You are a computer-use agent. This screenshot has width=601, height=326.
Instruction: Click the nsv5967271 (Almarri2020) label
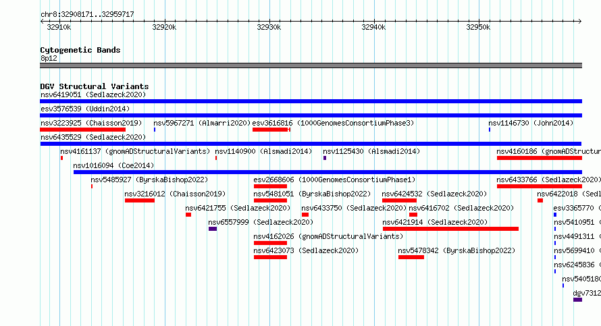coord(202,123)
